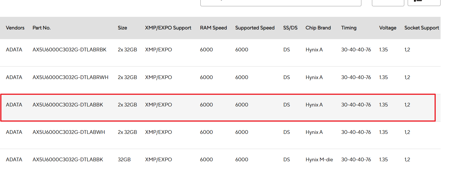
Task: Click the RAM Speed column header
Action: [x=213, y=28]
